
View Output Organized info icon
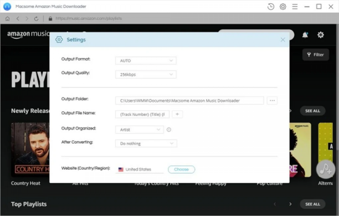click(169, 130)
